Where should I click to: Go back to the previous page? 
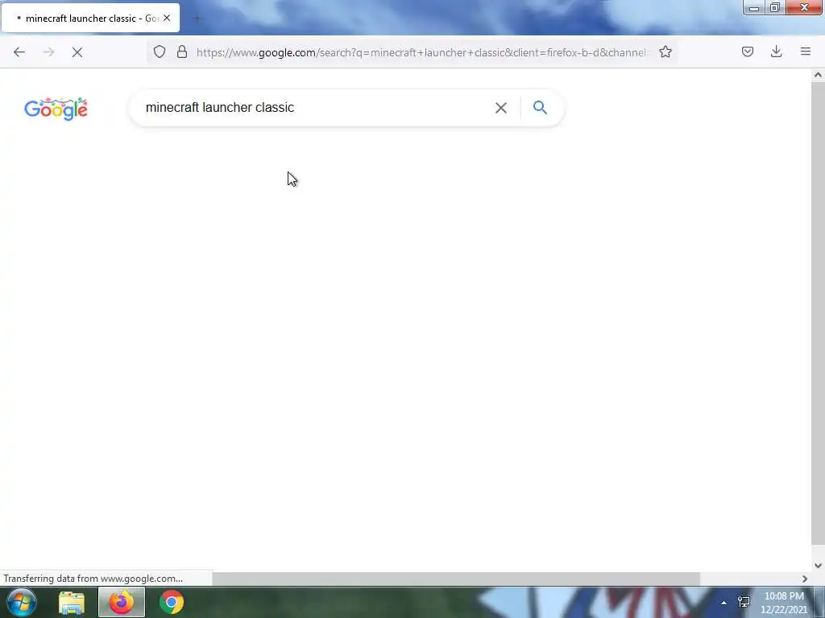pyautogui.click(x=19, y=52)
